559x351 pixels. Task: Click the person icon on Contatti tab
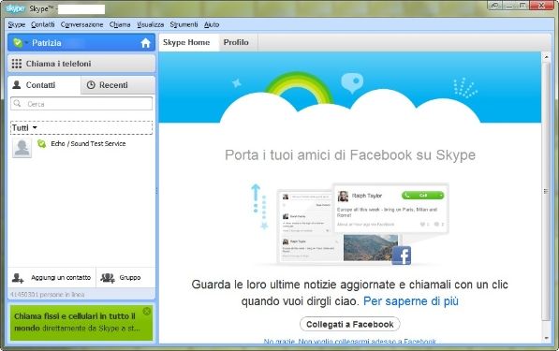[17, 85]
